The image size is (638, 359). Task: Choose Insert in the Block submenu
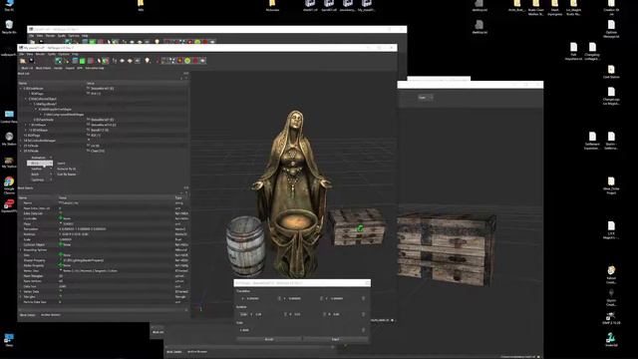[x=61, y=164]
